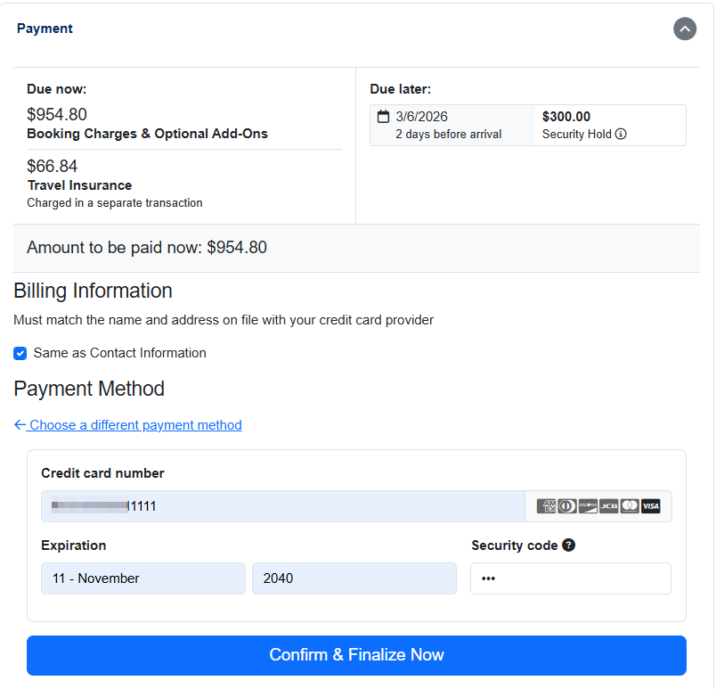Viewport: 716px width, 689px height.
Task: Select the JCB card brand icon
Action: coord(608,505)
